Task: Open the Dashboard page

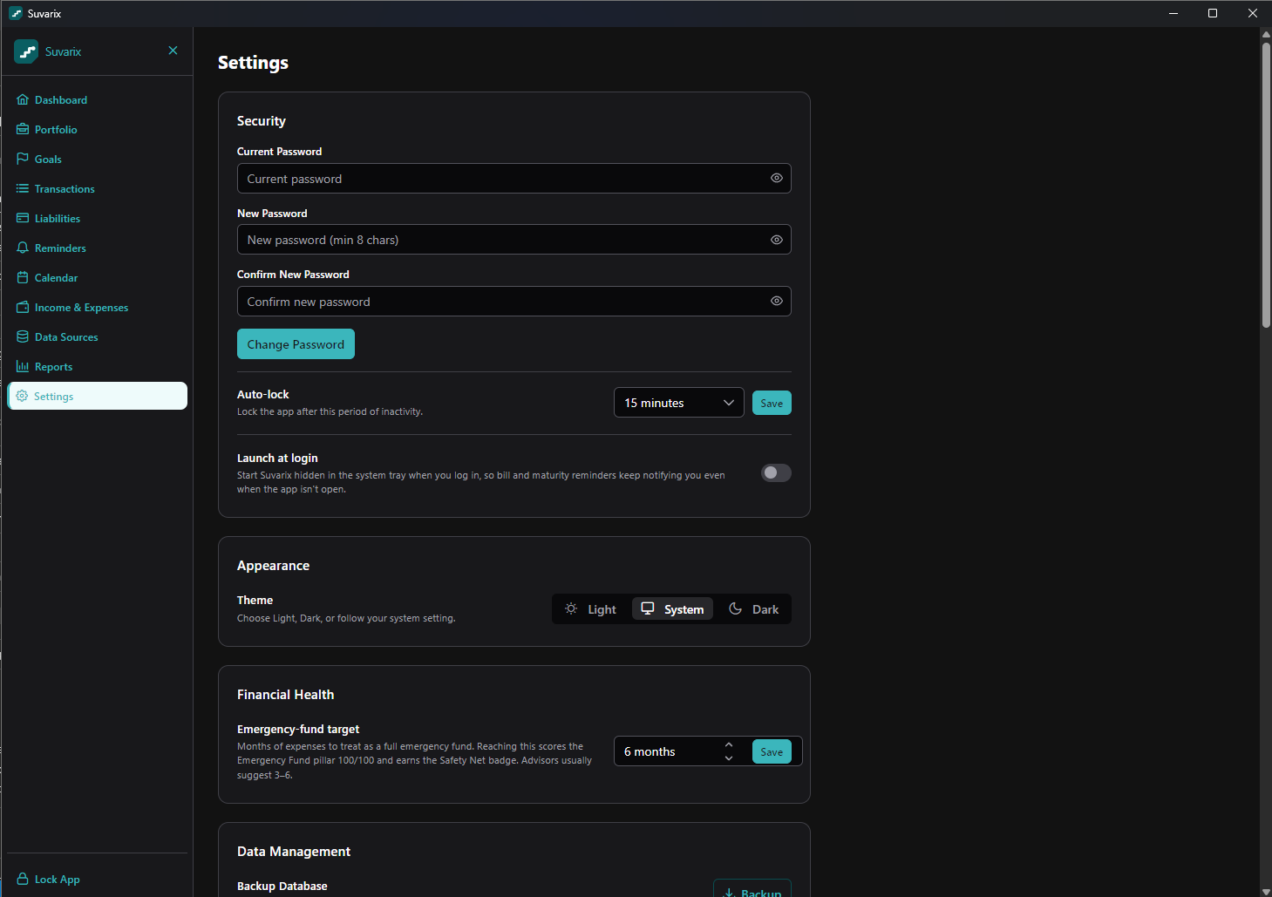Action: tap(98, 99)
